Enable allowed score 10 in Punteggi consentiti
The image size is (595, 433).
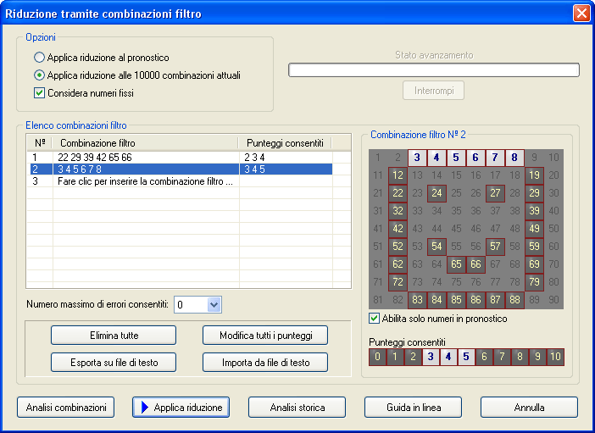[555, 357]
